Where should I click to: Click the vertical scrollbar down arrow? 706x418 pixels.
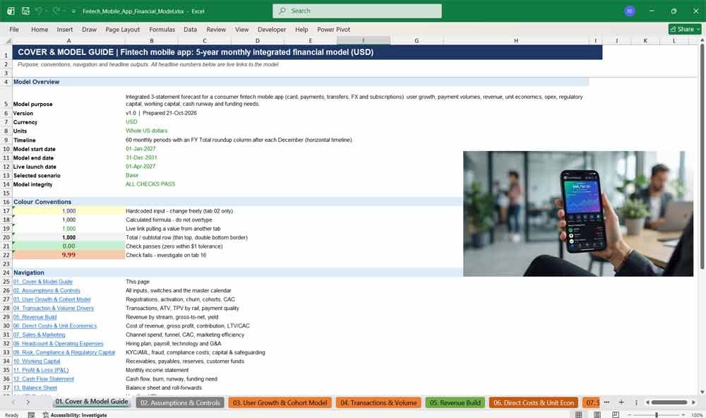click(702, 393)
